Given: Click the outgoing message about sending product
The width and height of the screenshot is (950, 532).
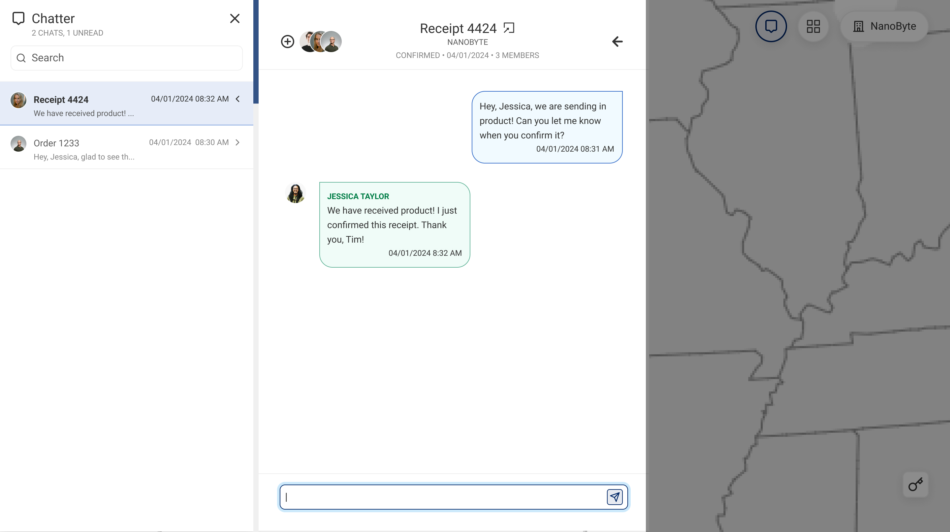Looking at the screenshot, I should (x=547, y=127).
